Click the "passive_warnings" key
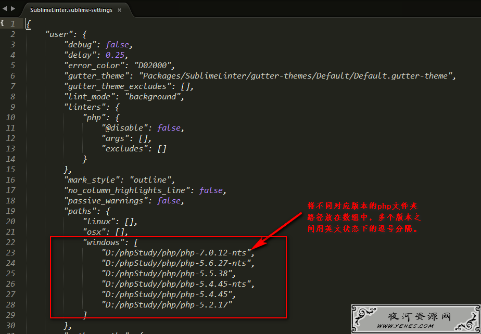This screenshot has width=481, height=334. point(106,201)
